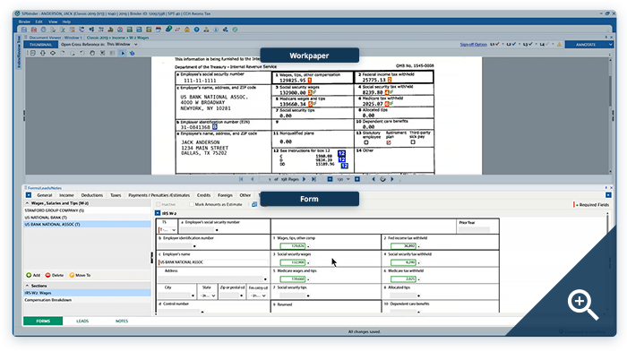Viewport: 627px width, 351px height.
Task: Open the LEADS view at bottom
Action: (82, 321)
